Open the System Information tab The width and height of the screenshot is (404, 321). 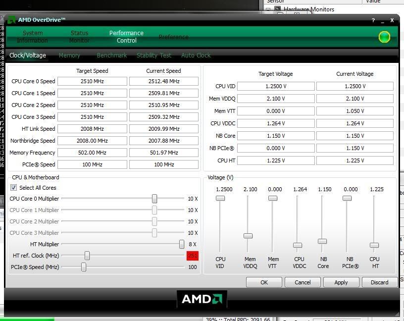point(33,37)
